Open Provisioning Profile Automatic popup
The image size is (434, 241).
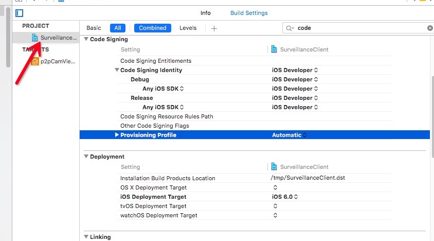click(x=289, y=135)
